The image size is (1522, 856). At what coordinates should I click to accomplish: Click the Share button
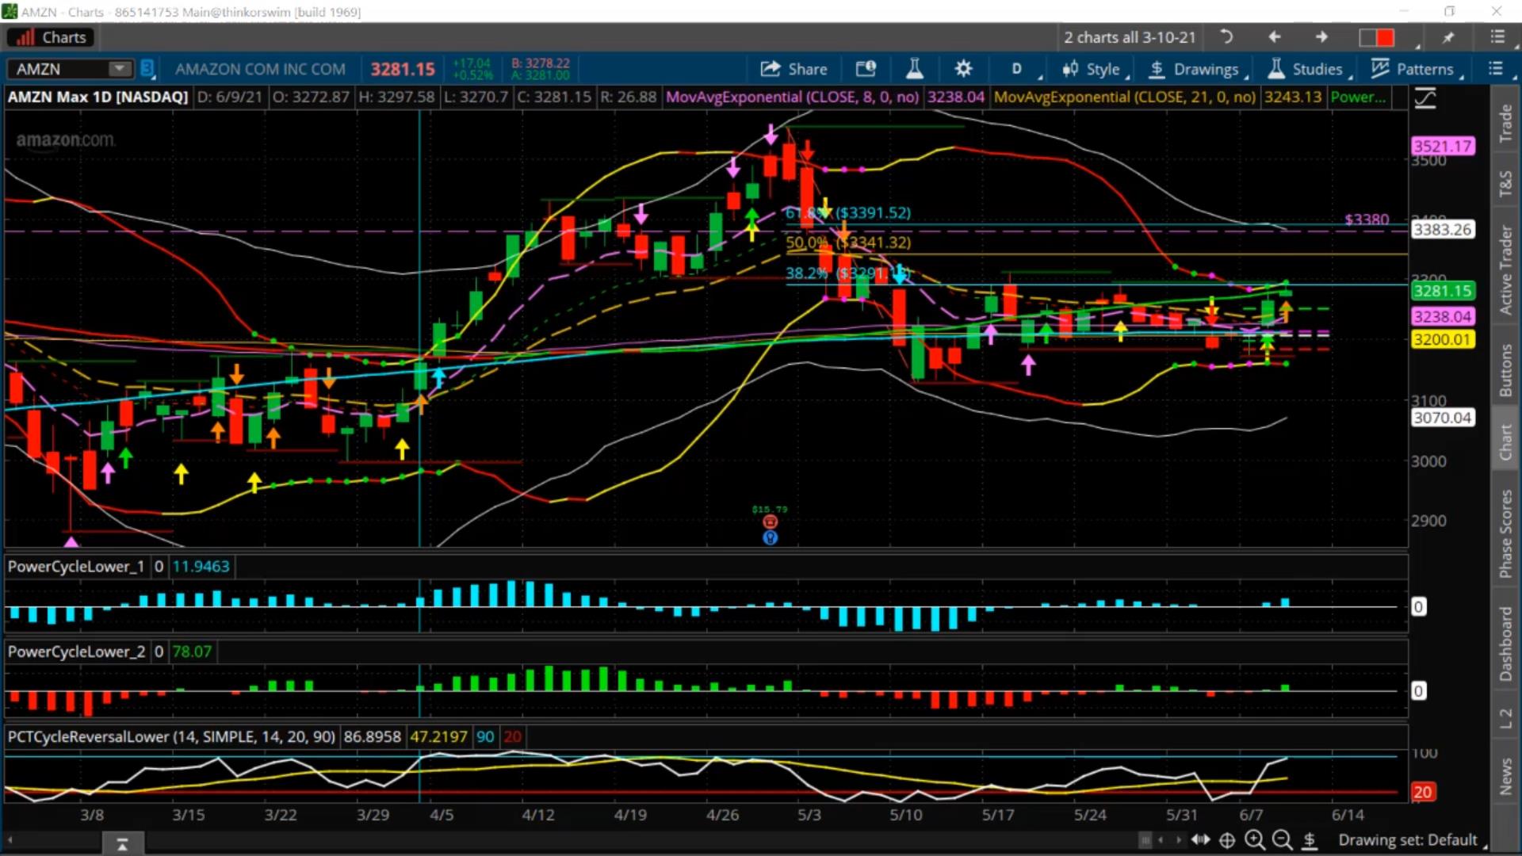(794, 69)
